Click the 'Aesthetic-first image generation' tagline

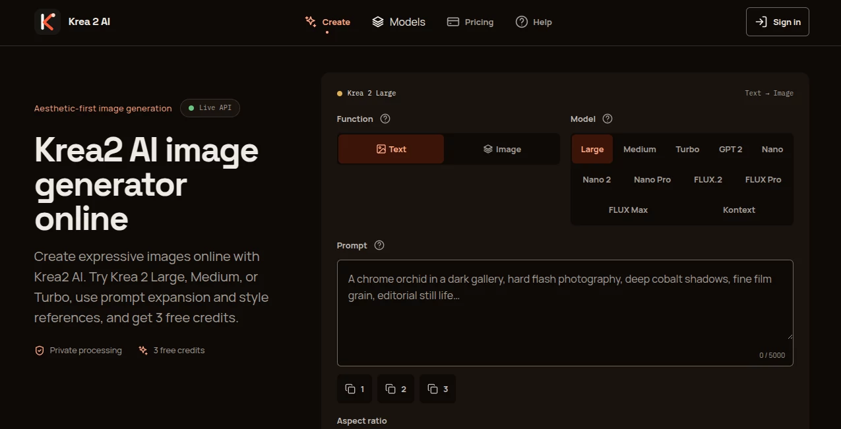pyautogui.click(x=103, y=108)
